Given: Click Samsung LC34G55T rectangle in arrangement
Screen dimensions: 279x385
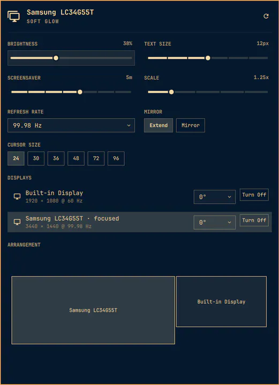Looking at the screenshot, I should 93,310.
